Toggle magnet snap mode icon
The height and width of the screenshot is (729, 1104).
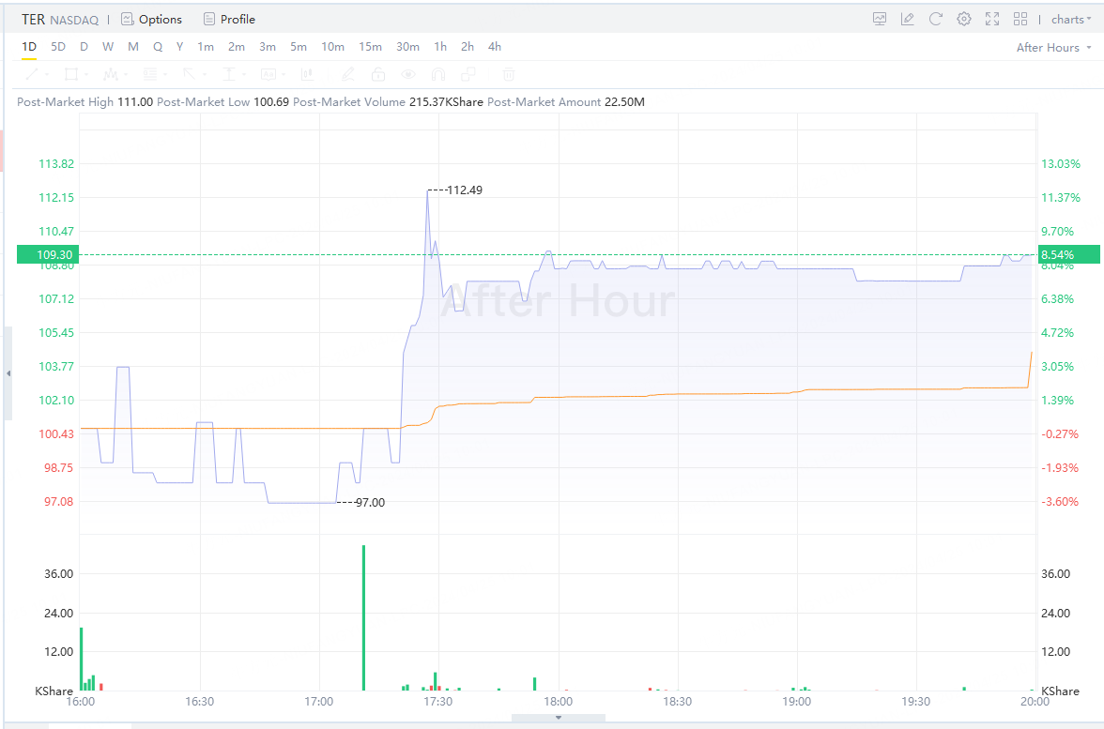pyautogui.click(x=437, y=74)
